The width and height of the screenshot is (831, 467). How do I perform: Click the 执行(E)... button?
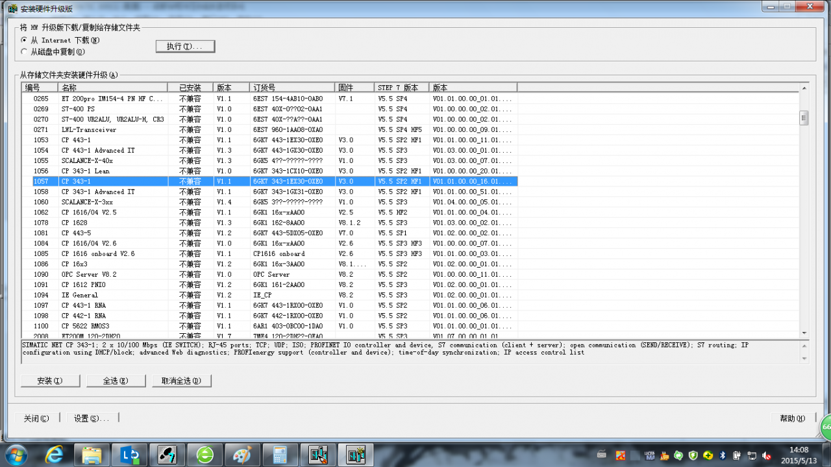[185, 46]
